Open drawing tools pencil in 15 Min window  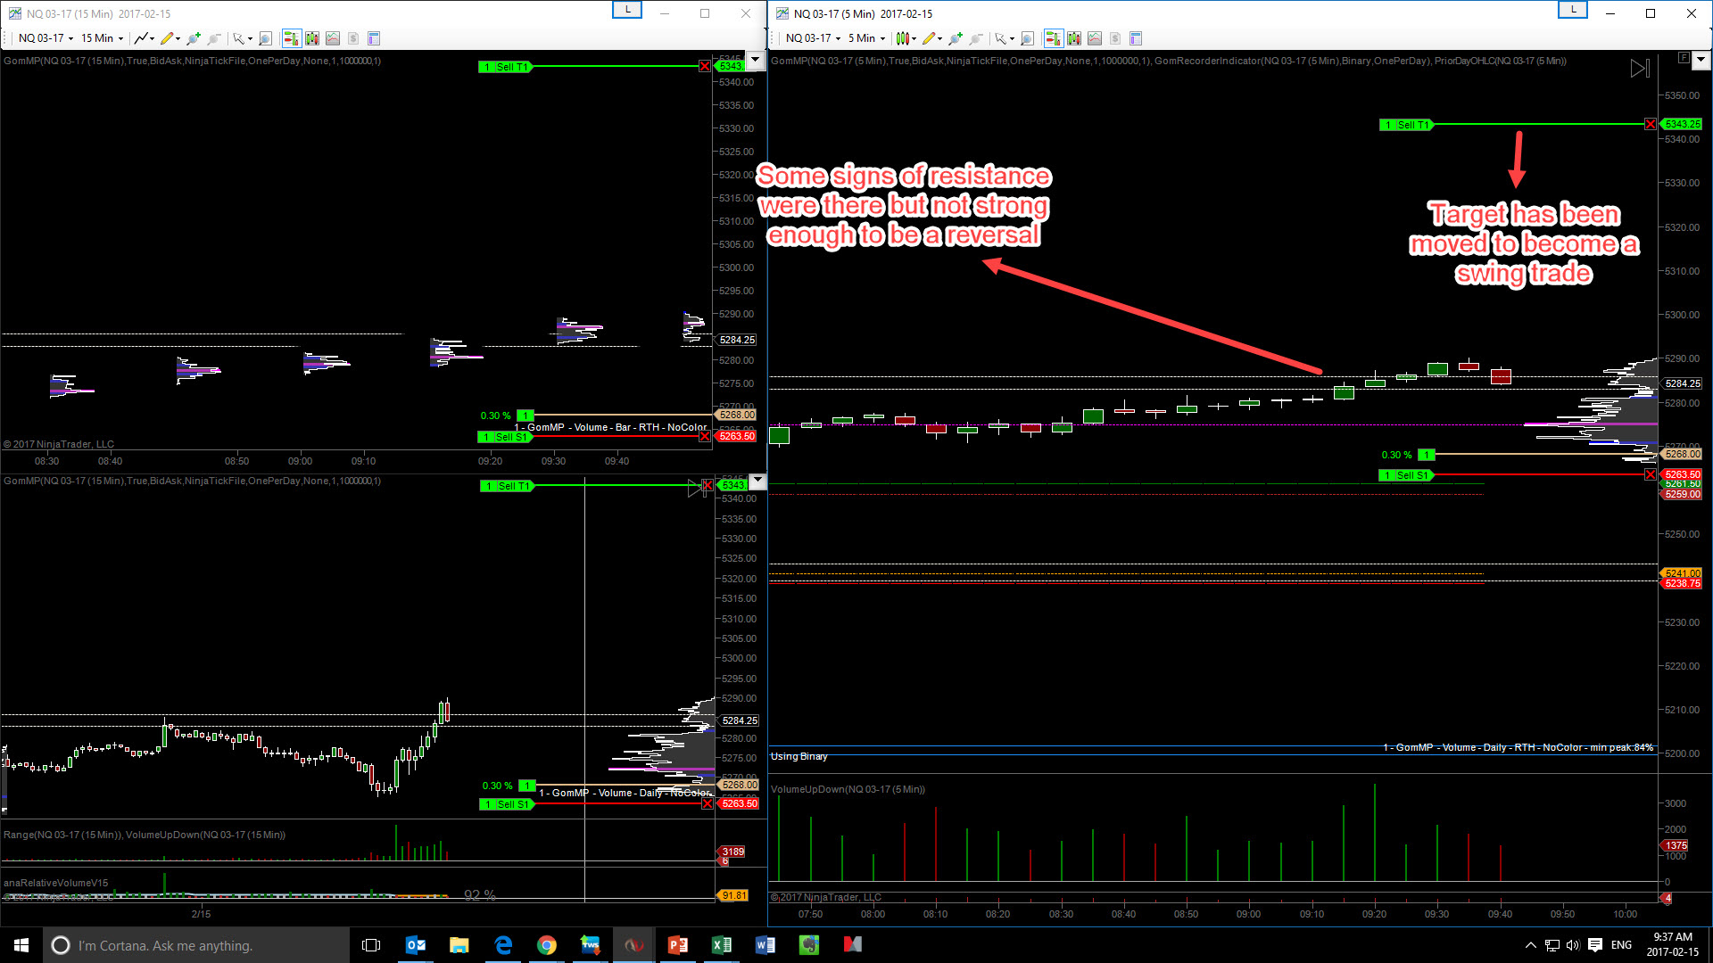[x=167, y=38]
